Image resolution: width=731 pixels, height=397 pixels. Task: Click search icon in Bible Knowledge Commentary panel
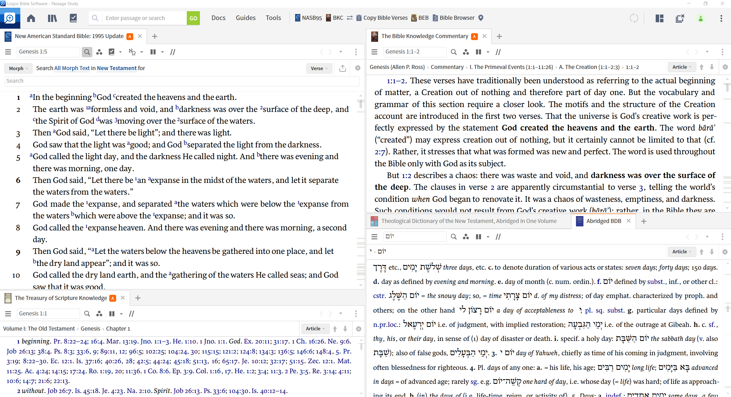click(x=454, y=52)
